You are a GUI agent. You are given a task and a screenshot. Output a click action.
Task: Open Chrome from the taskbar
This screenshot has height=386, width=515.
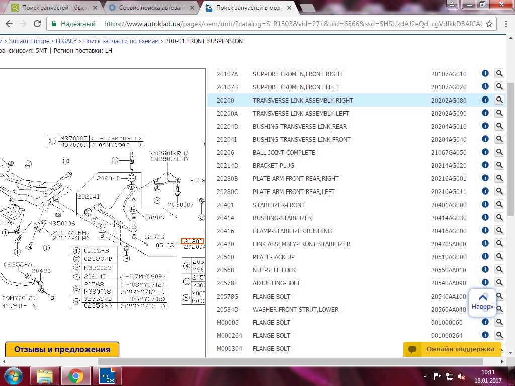coord(75,375)
